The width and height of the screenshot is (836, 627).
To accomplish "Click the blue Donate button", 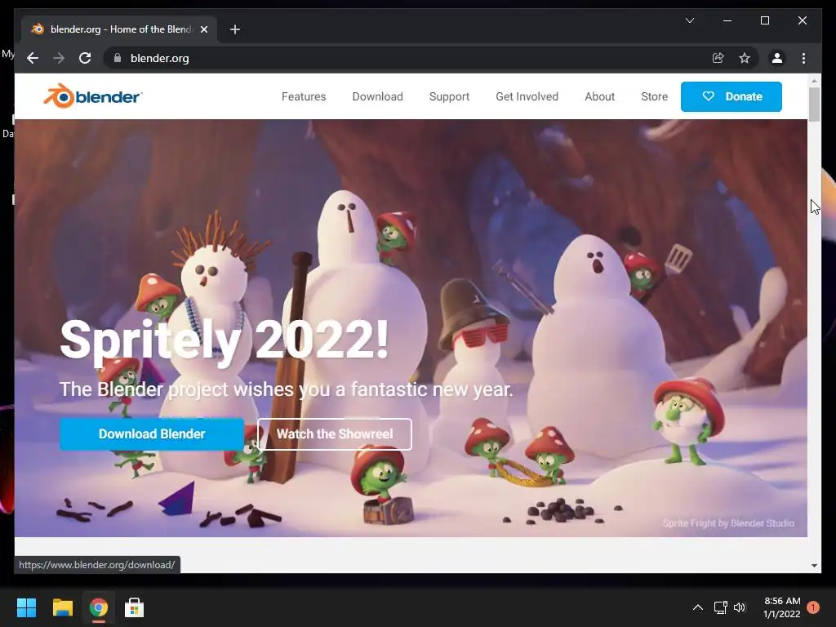I will [x=731, y=96].
